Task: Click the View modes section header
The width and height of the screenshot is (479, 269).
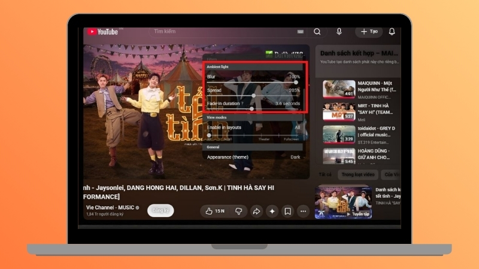Action: point(253,117)
